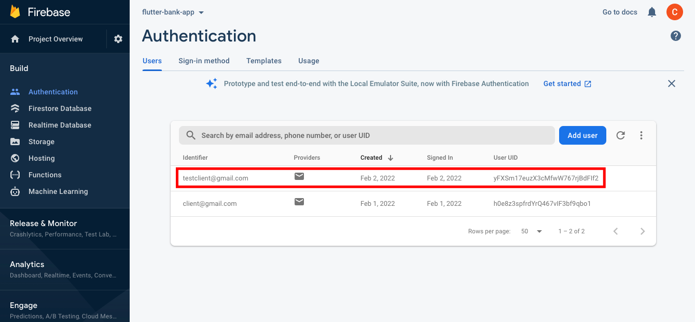Collapse the Build section header
This screenshot has height=322, width=695.
pyautogui.click(x=19, y=68)
